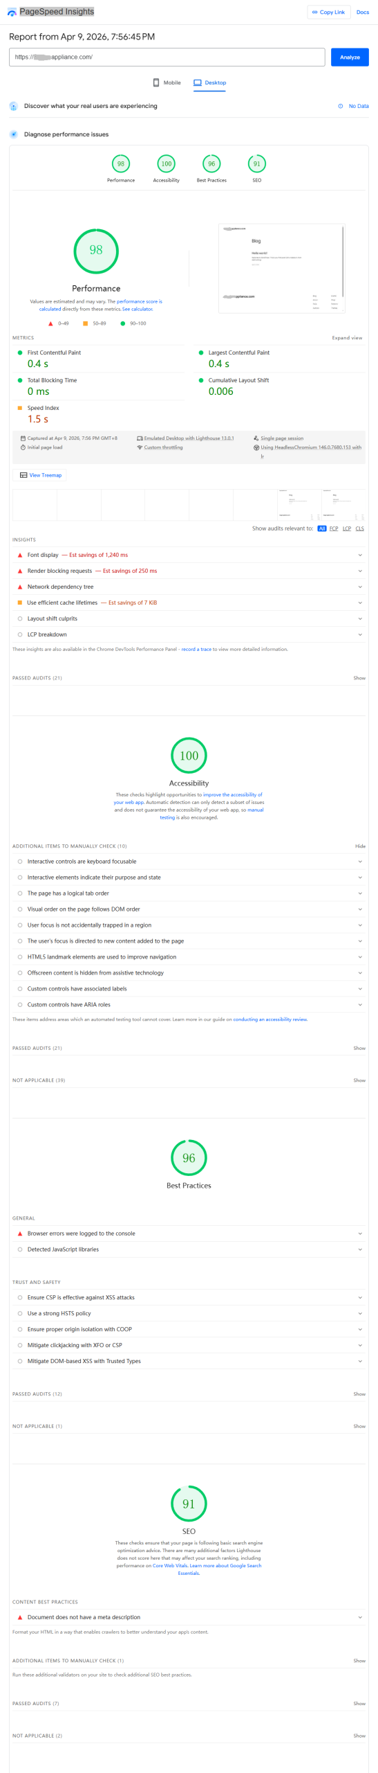Click the Copy Link chain icon button
Viewport: 378px width, 1773px height.
[x=315, y=12]
